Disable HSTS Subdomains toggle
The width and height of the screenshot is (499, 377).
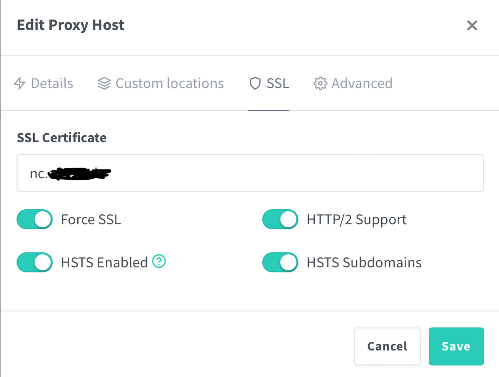280,262
